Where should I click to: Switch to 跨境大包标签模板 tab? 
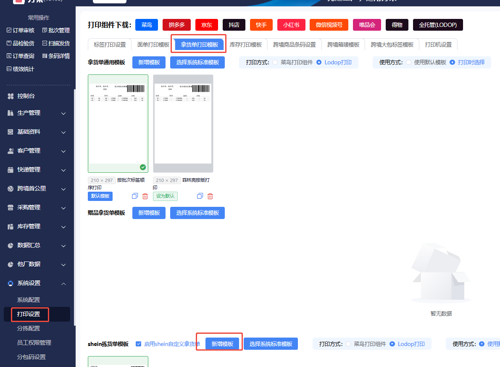pyautogui.click(x=392, y=45)
